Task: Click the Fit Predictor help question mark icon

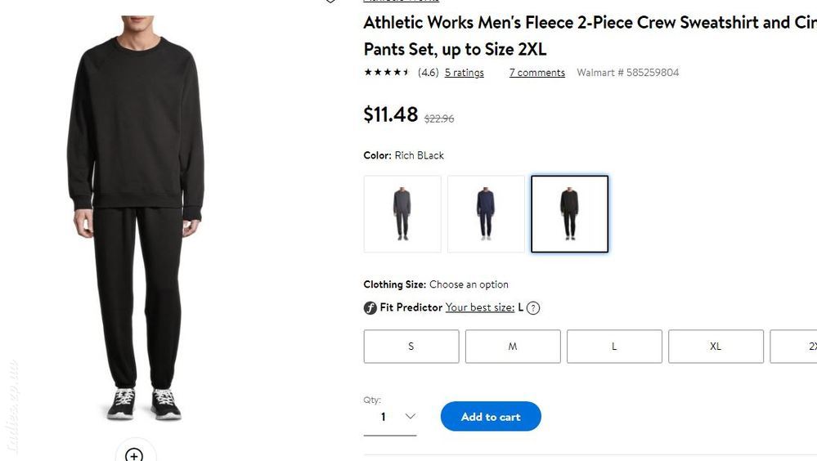Action: (x=533, y=308)
